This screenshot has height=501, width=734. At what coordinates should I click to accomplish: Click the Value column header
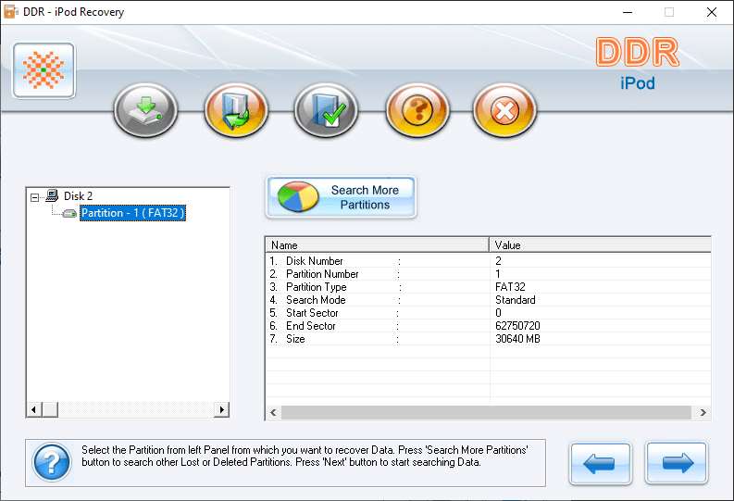[x=600, y=244]
